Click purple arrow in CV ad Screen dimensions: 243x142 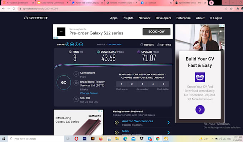[200, 109]
